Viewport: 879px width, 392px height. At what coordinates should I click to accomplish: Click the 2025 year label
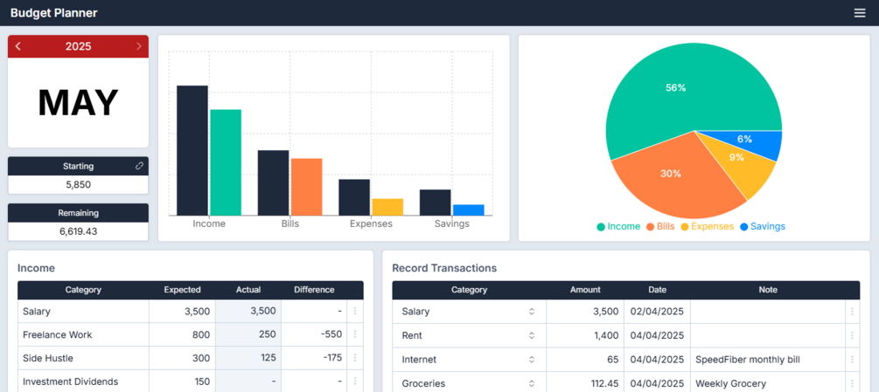pyautogui.click(x=79, y=46)
